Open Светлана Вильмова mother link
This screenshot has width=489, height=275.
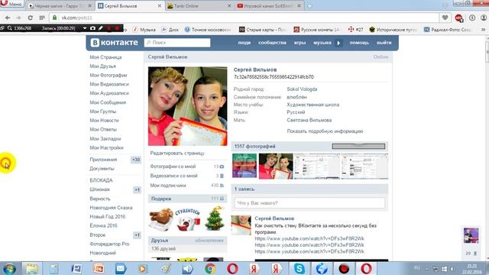pyautogui.click(x=309, y=120)
